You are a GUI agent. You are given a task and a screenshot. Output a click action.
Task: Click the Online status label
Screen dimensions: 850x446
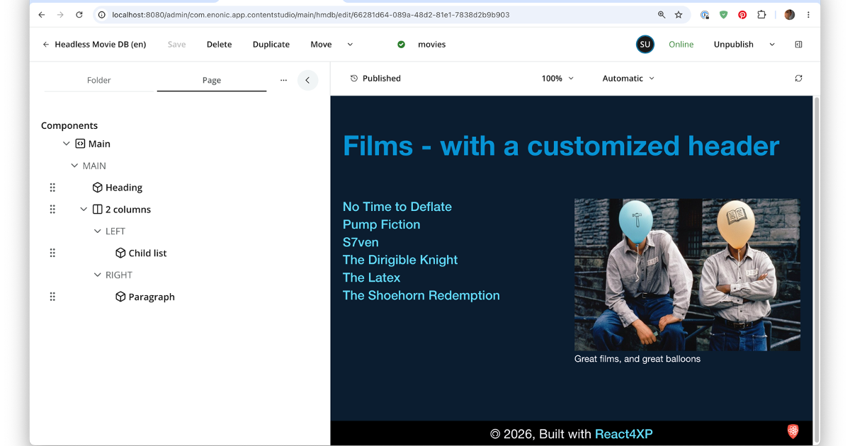pos(681,44)
